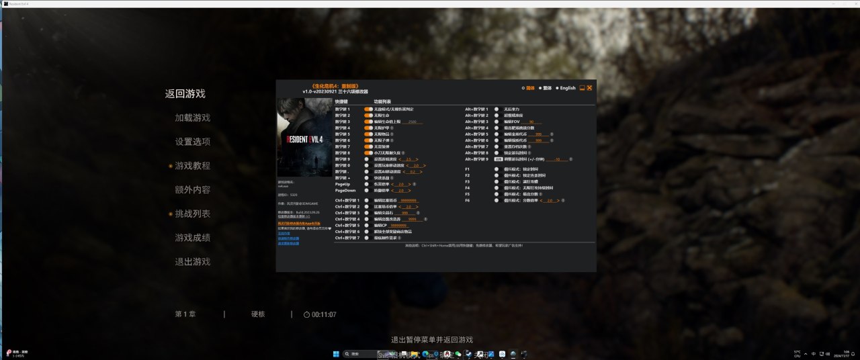860x360 pixels.
Task: Click the elapsed play time clock icon
Action: tap(306, 314)
